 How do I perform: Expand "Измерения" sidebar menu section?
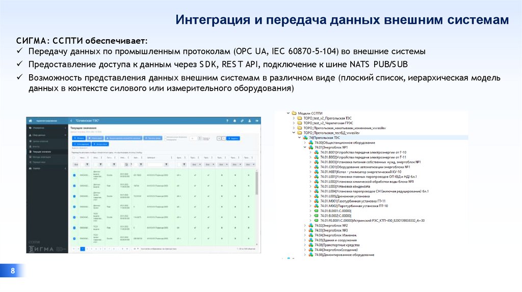[x=46, y=128]
